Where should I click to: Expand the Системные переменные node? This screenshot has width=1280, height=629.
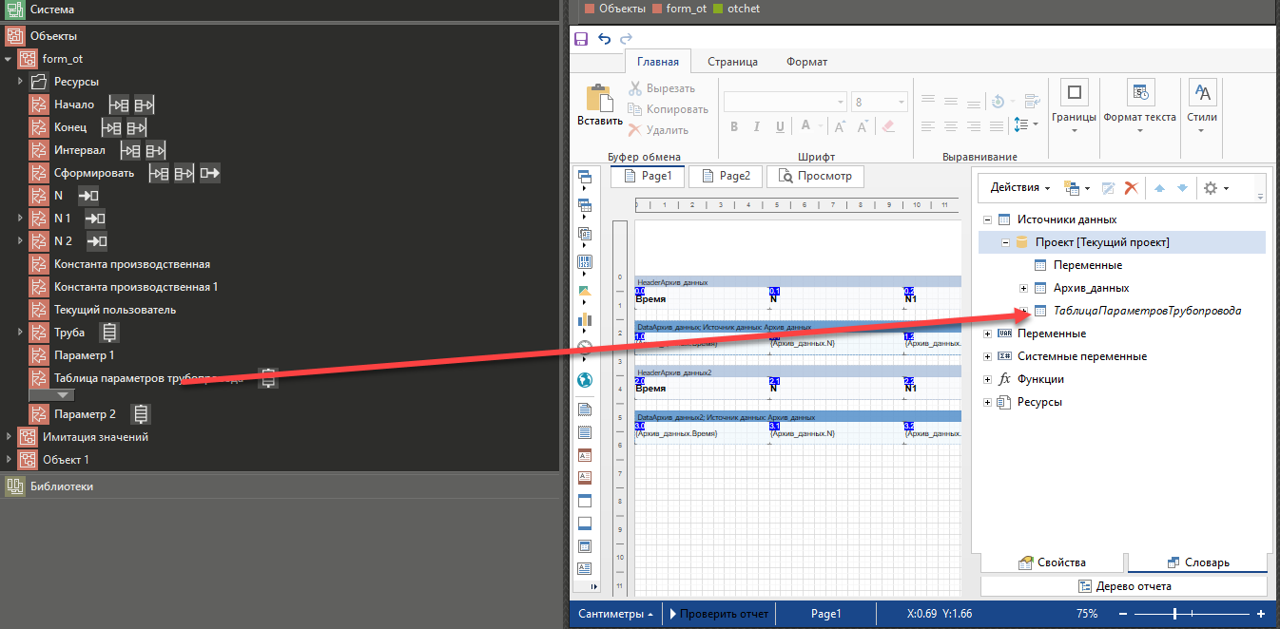point(988,356)
